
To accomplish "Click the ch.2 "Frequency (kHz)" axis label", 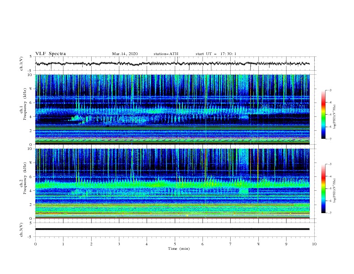I will click(25, 178).
